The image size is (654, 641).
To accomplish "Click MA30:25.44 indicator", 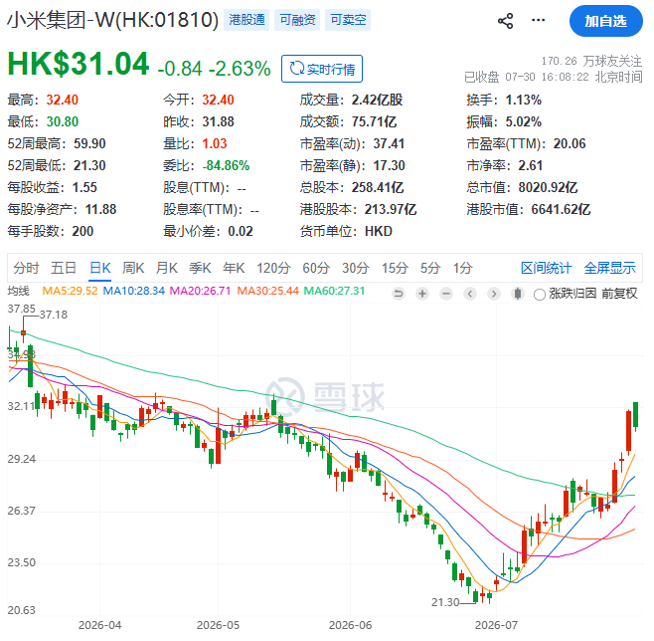I will tap(267, 291).
